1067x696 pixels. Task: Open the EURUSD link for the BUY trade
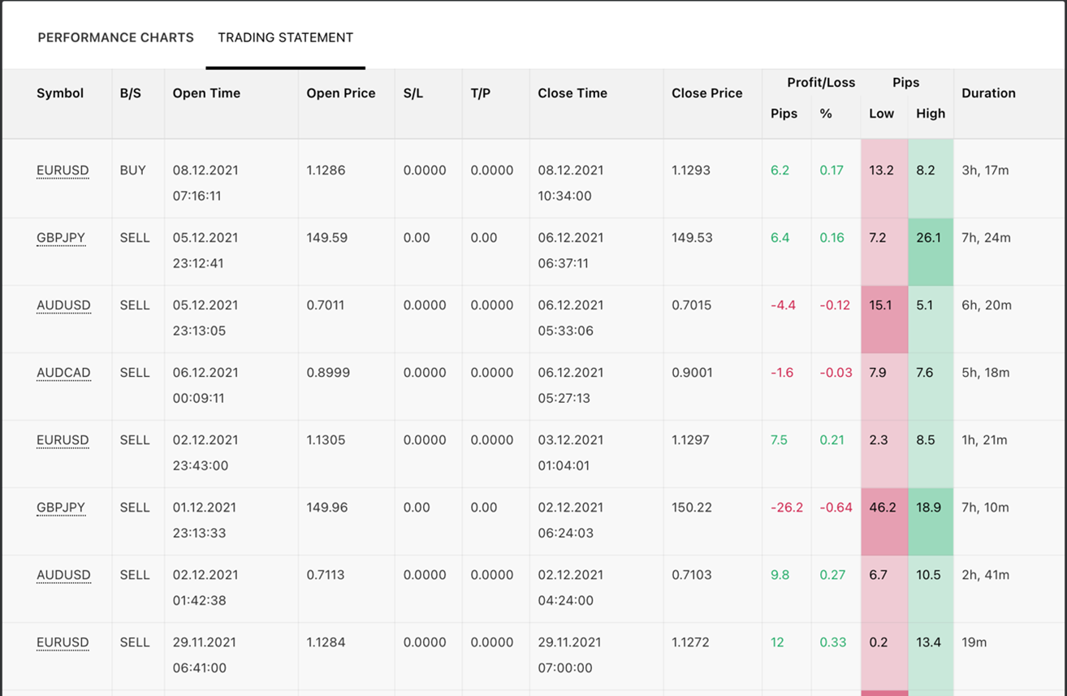click(63, 171)
